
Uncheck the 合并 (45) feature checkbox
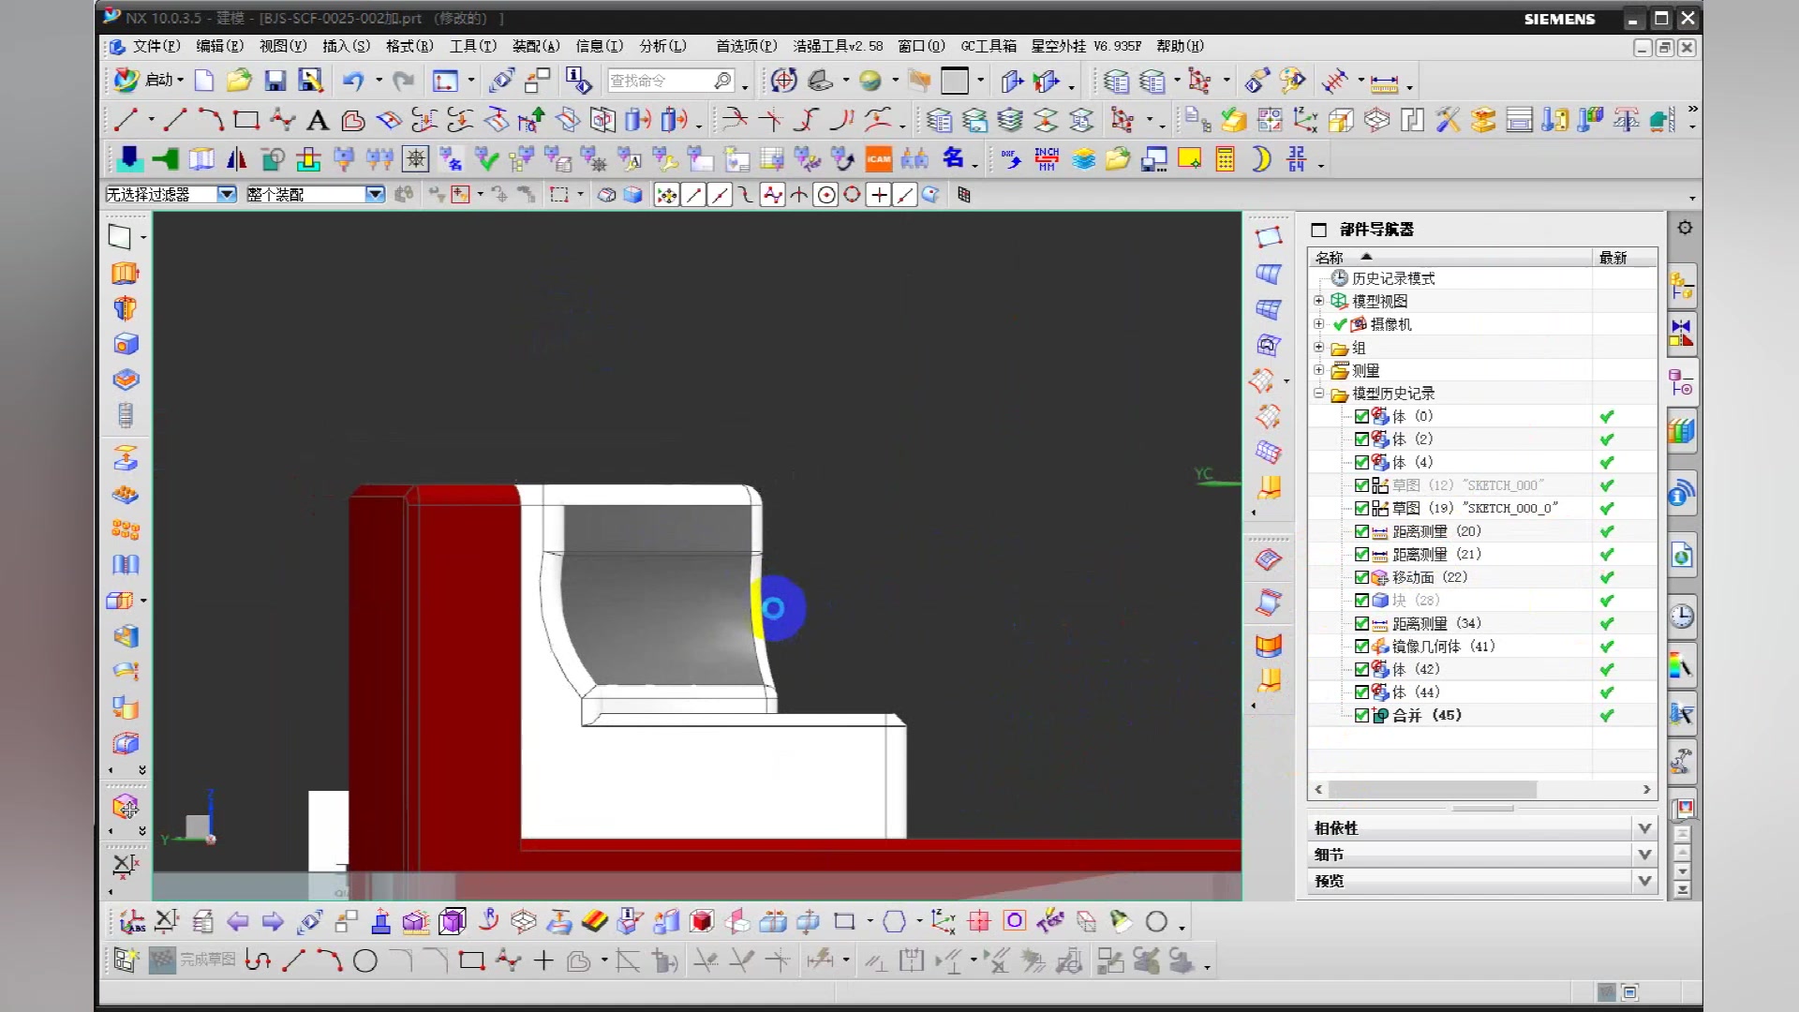pos(1361,715)
